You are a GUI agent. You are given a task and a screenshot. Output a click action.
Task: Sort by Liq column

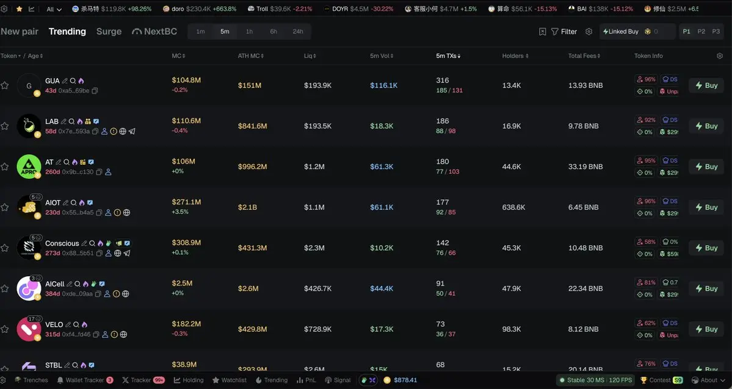click(x=311, y=55)
